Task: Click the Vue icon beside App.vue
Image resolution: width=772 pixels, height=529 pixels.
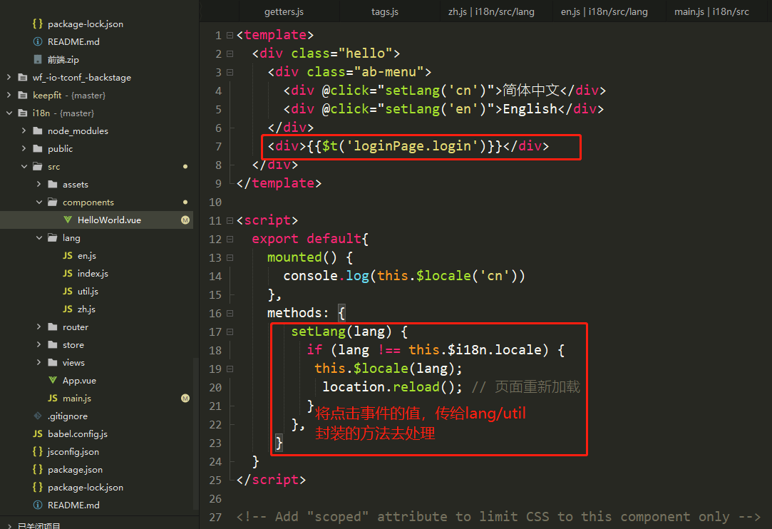Action: pos(53,380)
